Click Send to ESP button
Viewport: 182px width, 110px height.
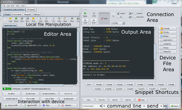(x=30, y=105)
